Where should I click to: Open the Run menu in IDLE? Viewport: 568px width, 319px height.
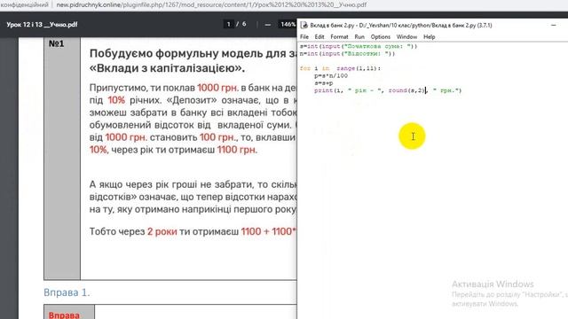pyautogui.click(x=359, y=37)
